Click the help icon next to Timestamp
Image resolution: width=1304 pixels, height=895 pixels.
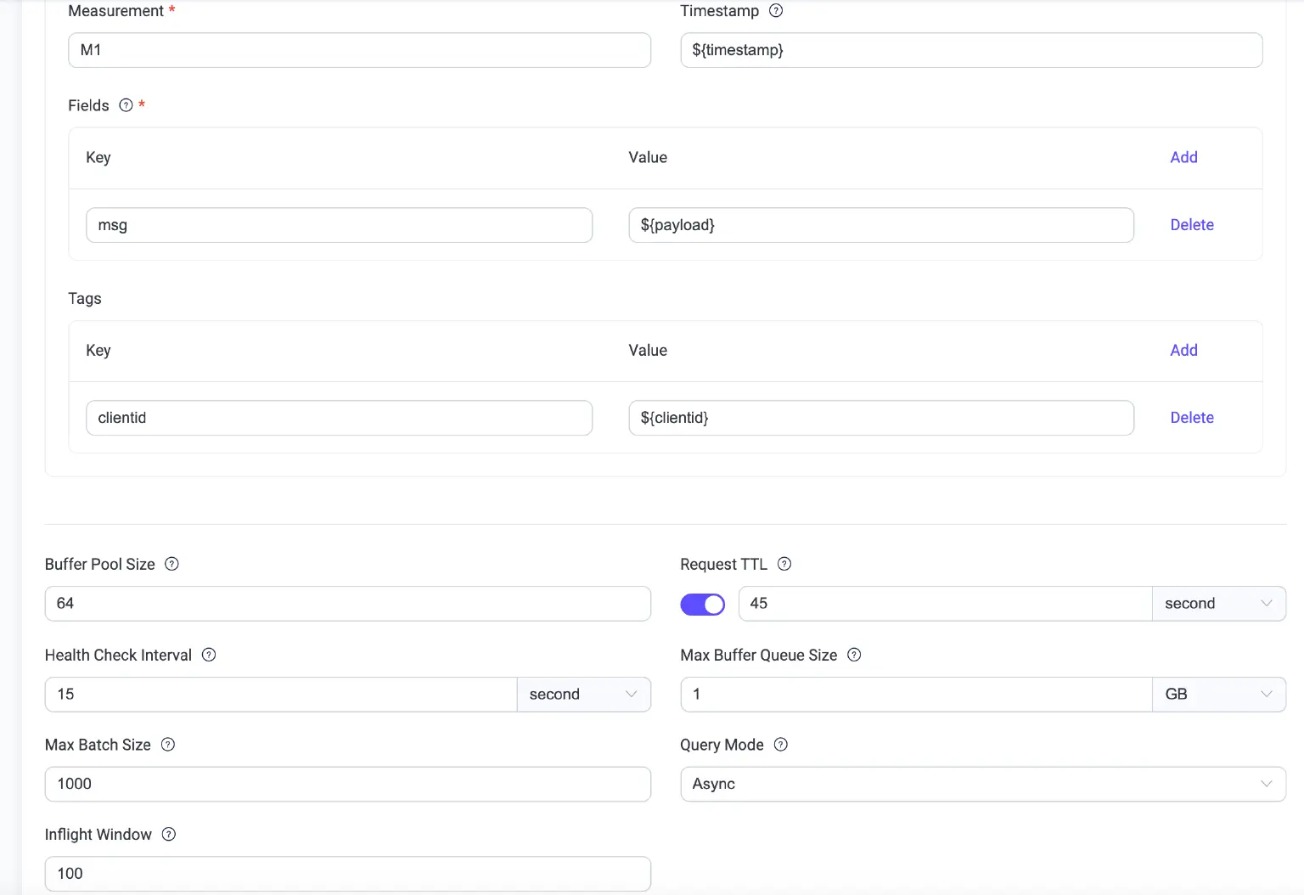[x=775, y=11]
